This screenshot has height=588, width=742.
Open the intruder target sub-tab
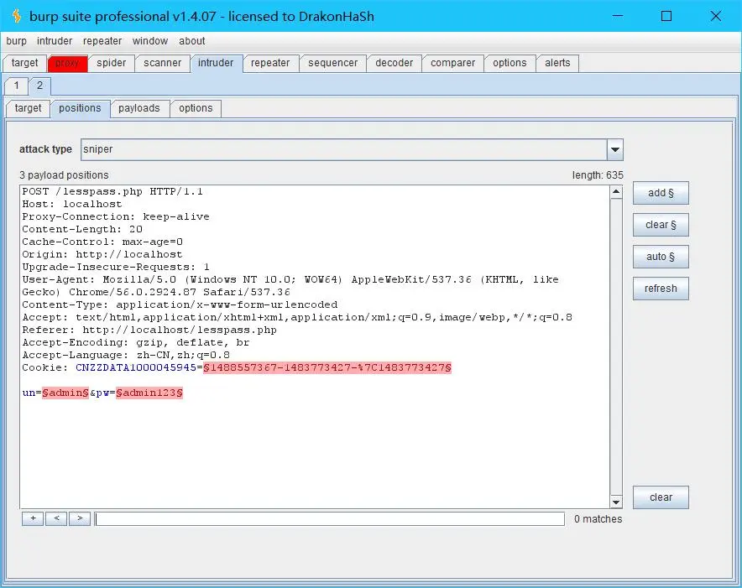(28, 108)
